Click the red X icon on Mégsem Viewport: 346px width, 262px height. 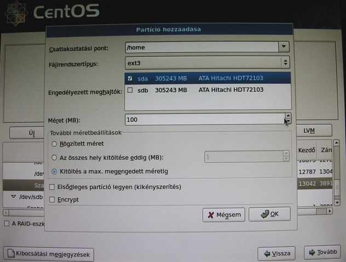210,215
